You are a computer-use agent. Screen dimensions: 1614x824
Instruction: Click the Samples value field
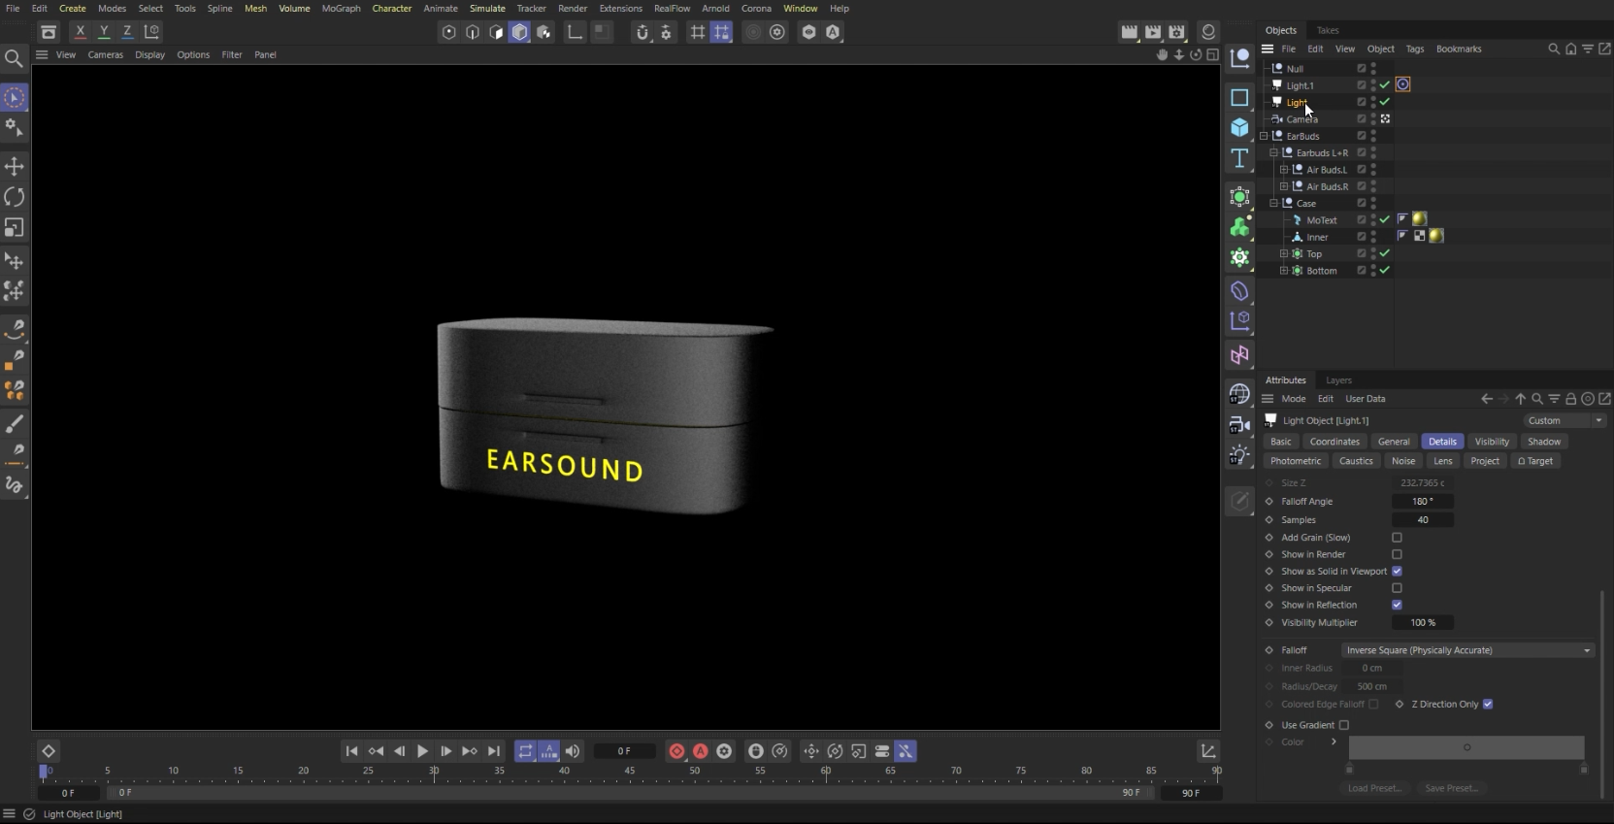click(x=1423, y=520)
